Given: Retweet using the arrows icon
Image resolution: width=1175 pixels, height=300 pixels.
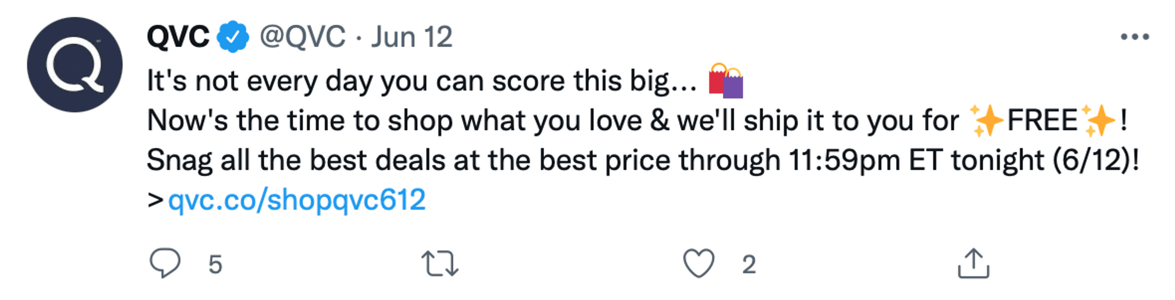Looking at the screenshot, I should (440, 264).
